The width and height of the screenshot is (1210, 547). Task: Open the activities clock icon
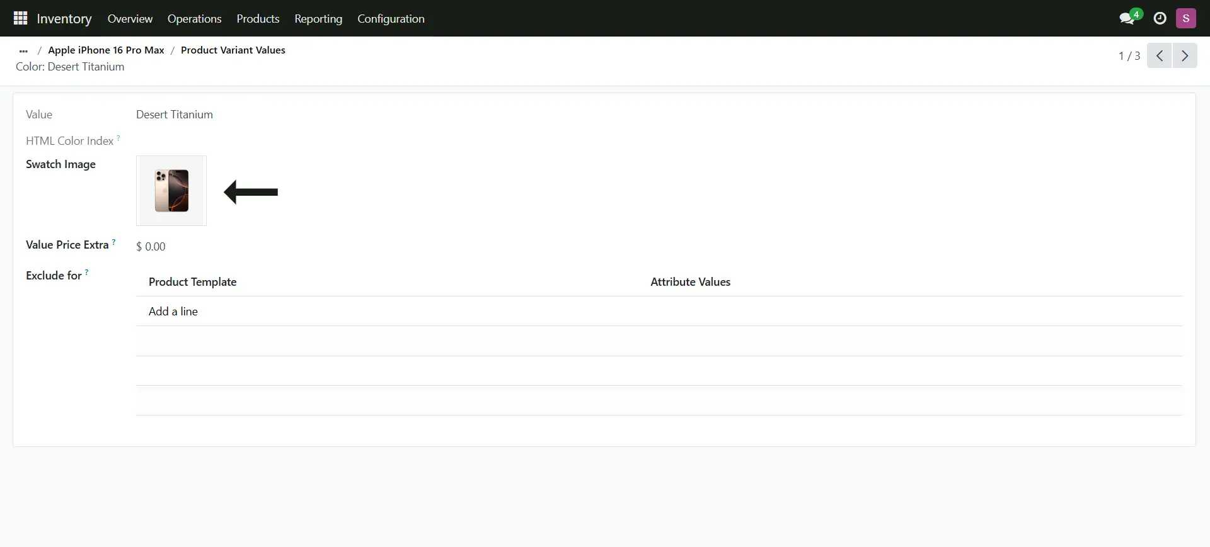coord(1160,18)
